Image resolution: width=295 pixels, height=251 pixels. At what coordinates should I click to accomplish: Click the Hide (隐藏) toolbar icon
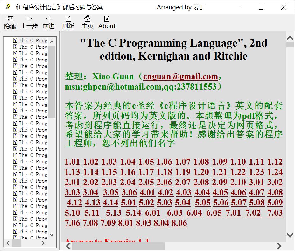click(x=10, y=19)
